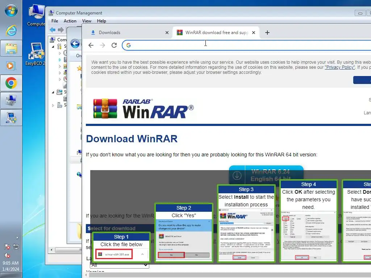Click Favorites star in Explorer window
371x278 pixels.
79,68
